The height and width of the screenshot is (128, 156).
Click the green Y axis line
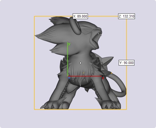click(x=68, y=59)
